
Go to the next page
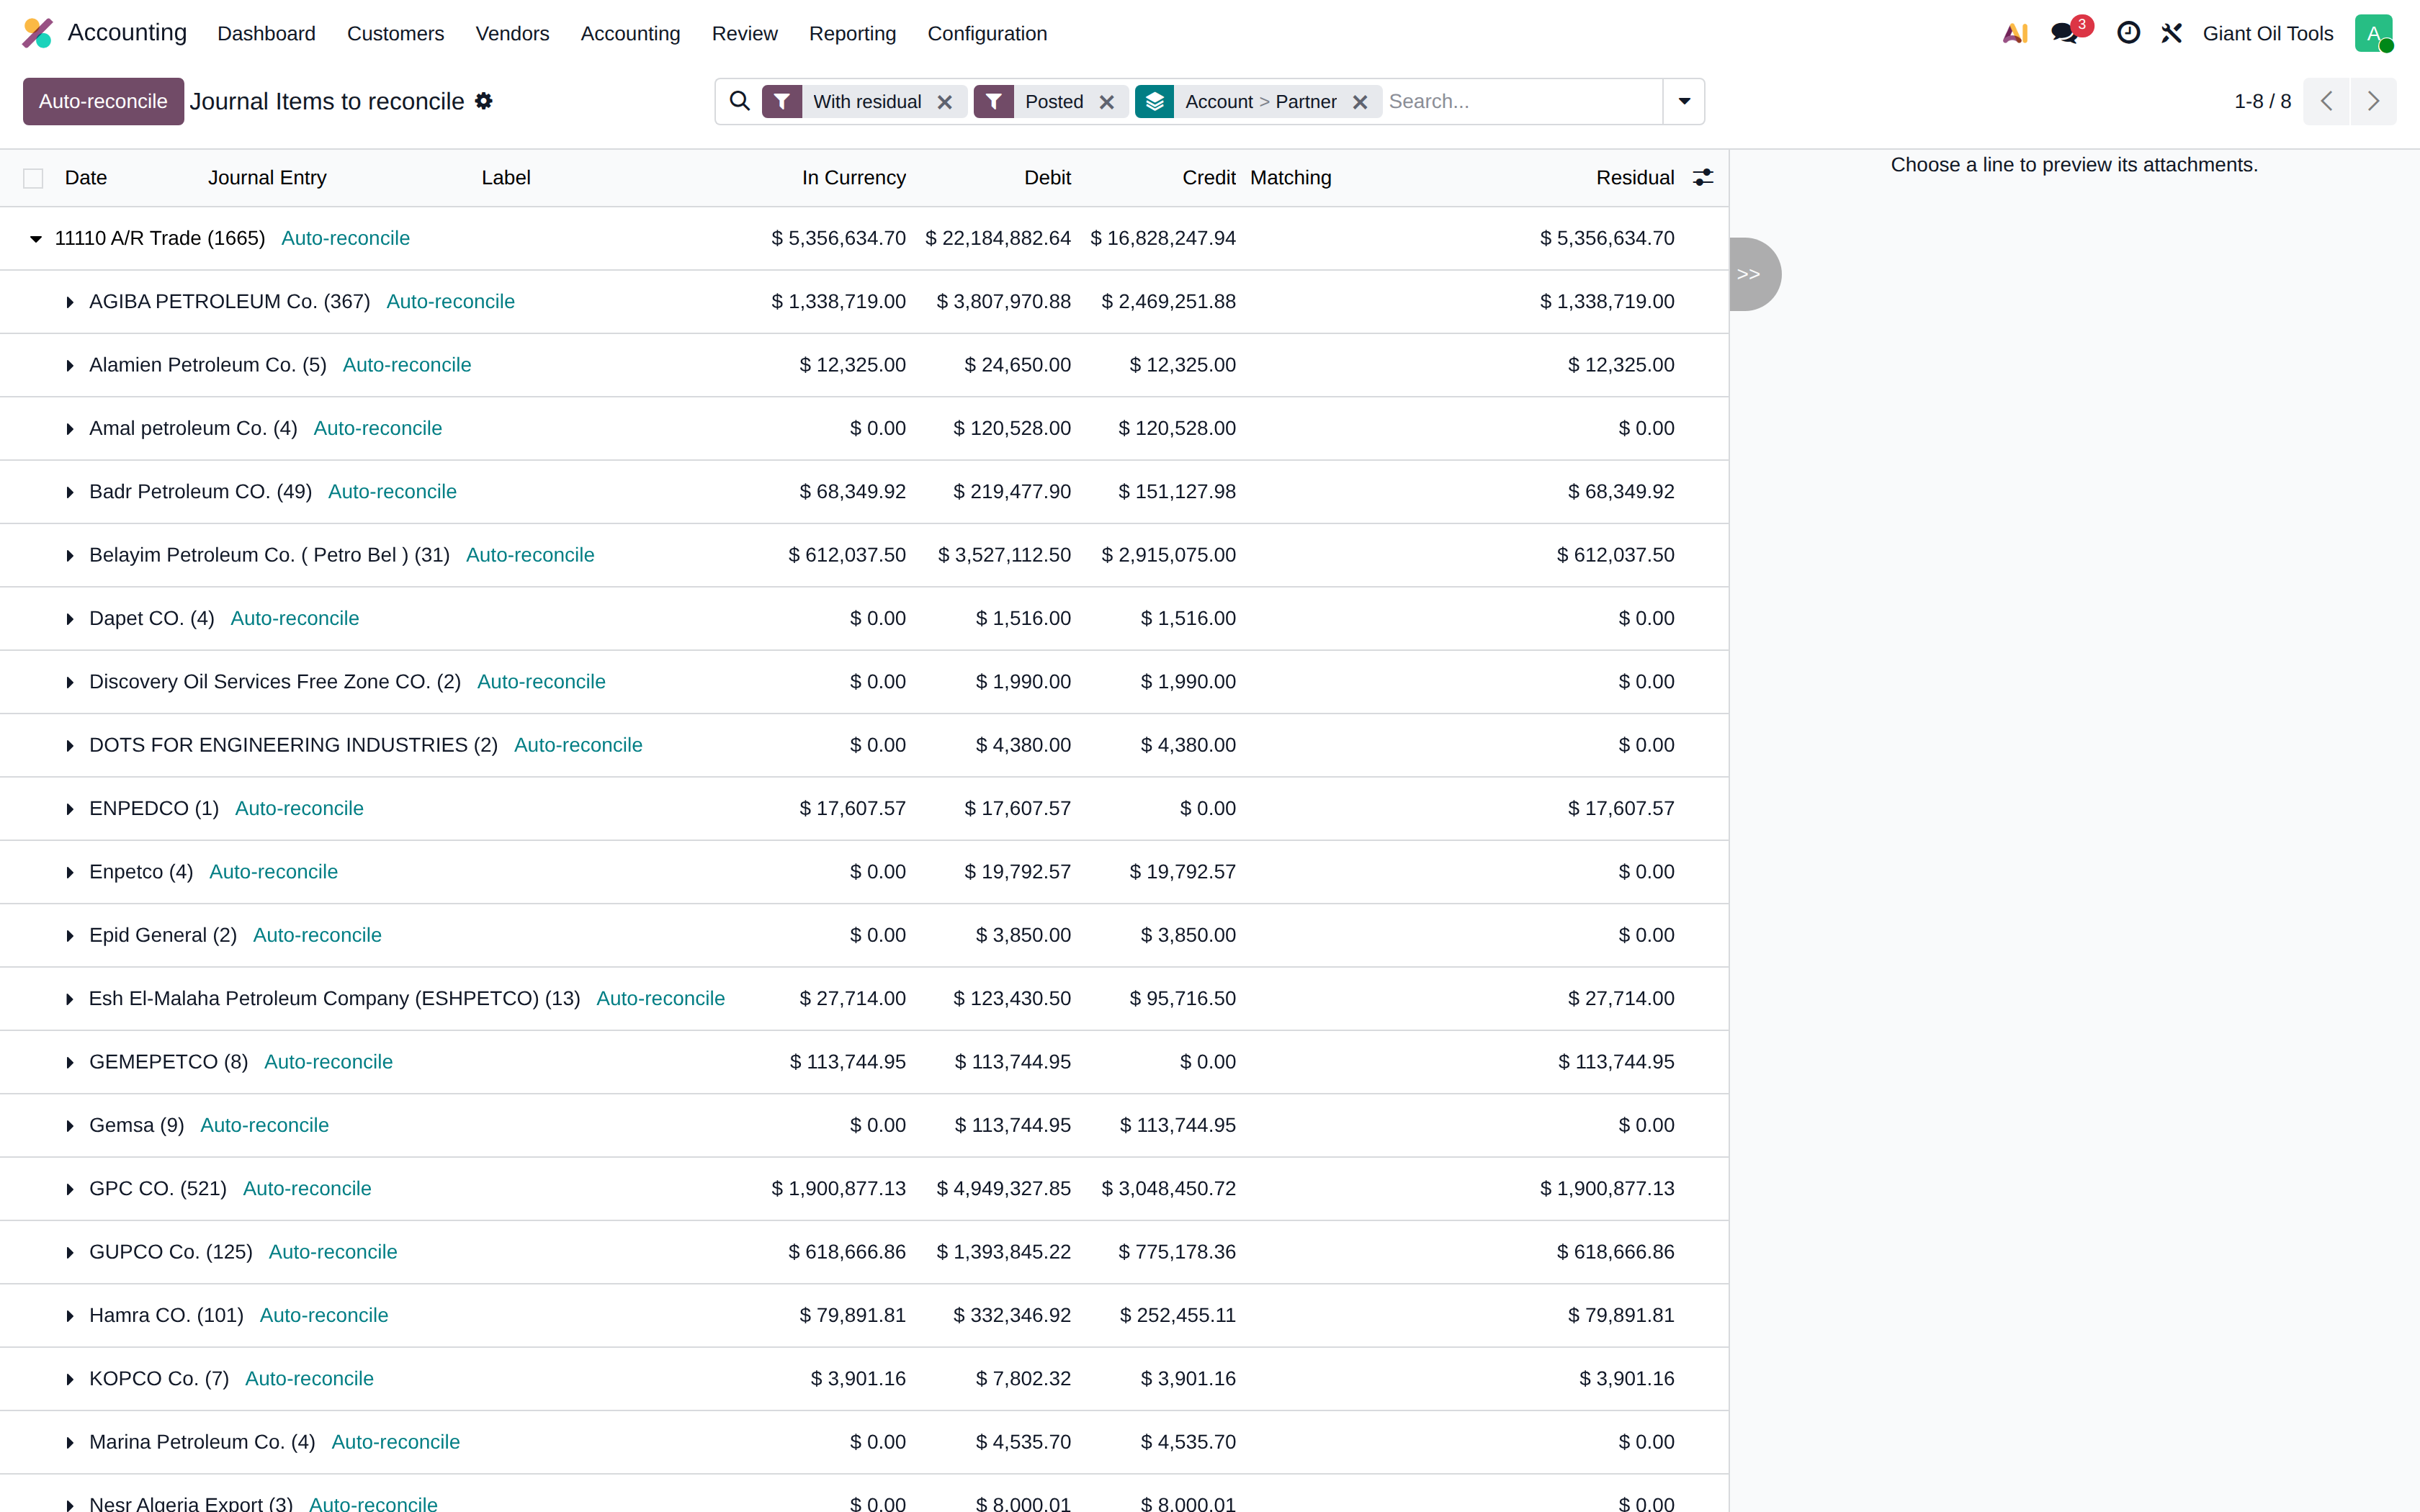[2373, 101]
